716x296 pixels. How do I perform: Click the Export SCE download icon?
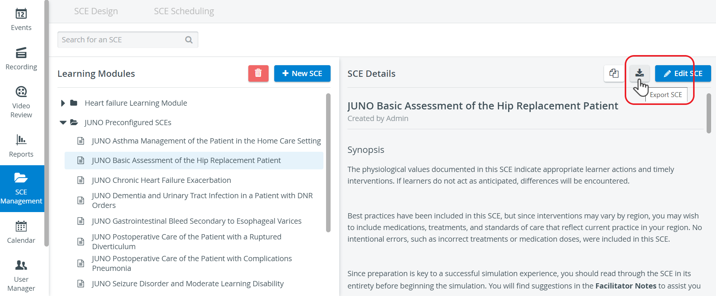click(639, 73)
